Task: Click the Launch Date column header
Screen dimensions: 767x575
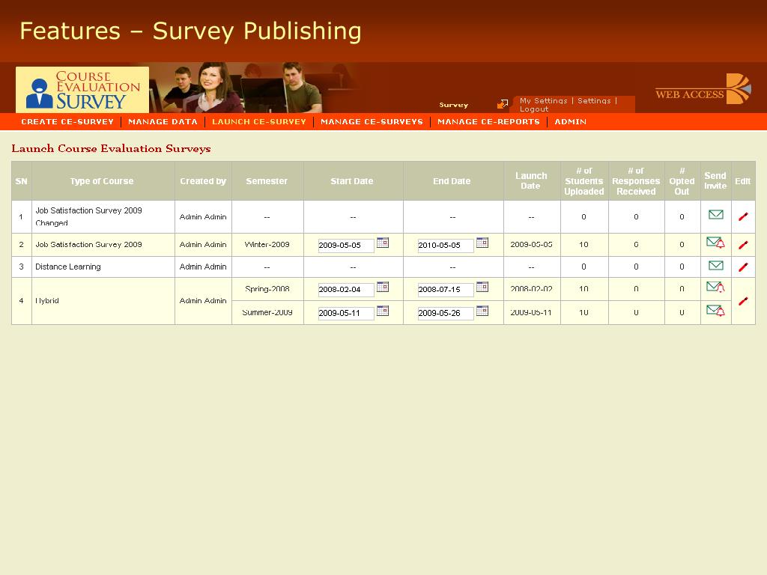Action: (x=531, y=181)
